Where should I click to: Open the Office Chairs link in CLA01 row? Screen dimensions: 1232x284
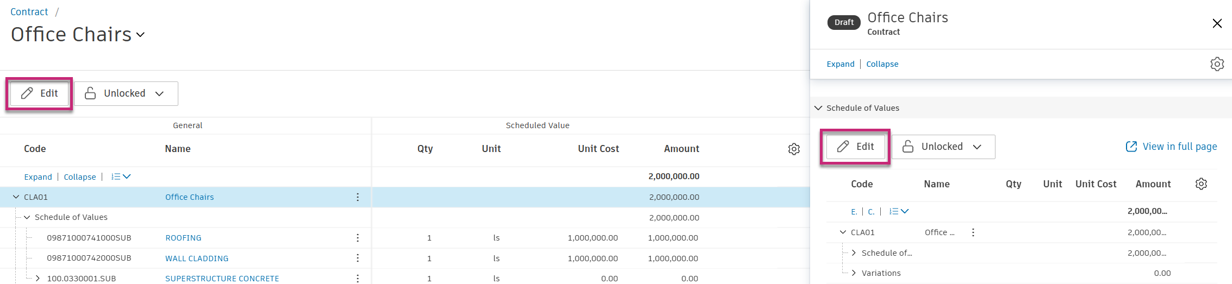(x=190, y=197)
